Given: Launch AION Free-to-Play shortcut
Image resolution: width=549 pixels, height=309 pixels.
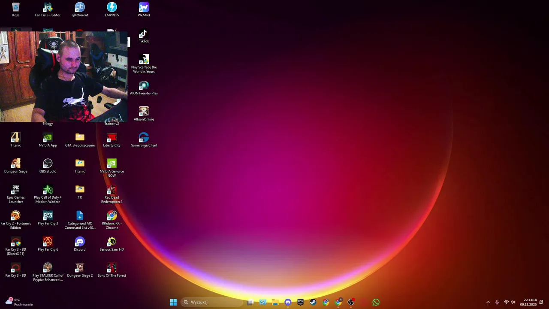Looking at the screenshot, I should [x=144, y=88].
